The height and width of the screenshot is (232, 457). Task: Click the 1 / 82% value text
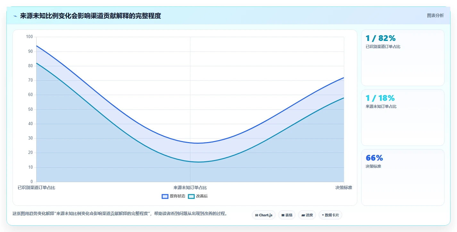[381, 38]
